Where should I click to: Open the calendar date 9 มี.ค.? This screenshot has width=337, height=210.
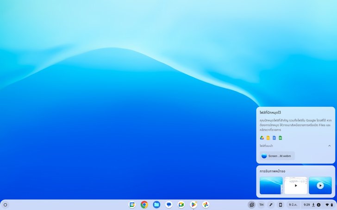click(x=293, y=204)
